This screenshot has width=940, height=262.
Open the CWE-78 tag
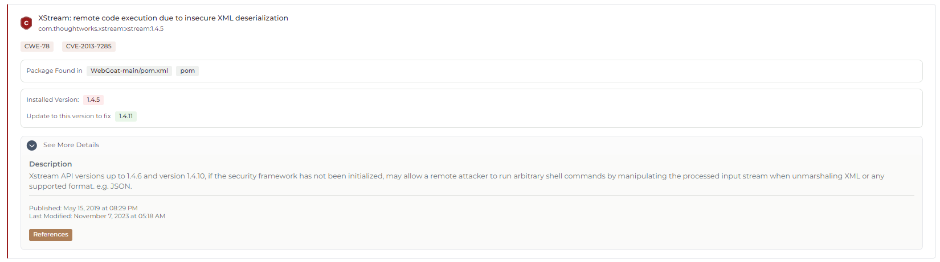pos(37,47)
